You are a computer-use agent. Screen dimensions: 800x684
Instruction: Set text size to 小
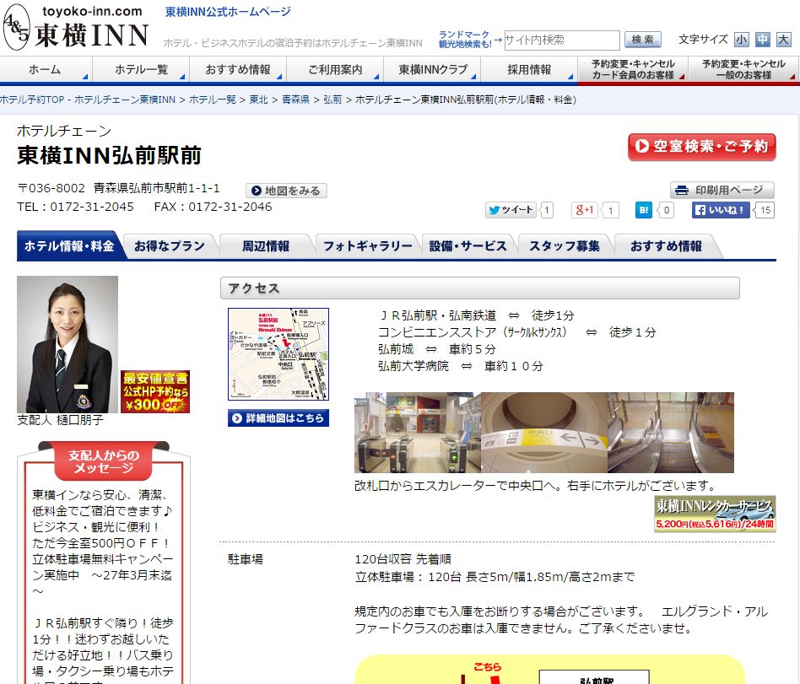click(741, 40)
